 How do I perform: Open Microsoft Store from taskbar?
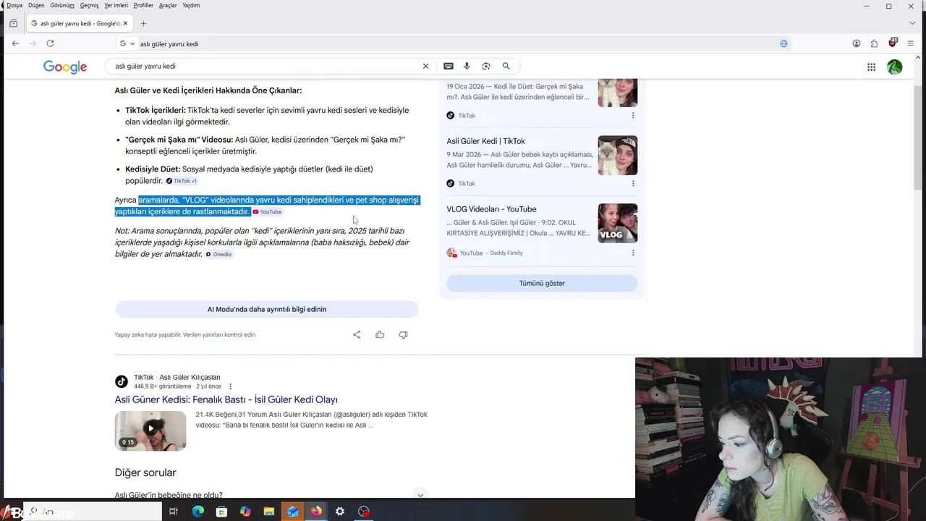point(221,512)
